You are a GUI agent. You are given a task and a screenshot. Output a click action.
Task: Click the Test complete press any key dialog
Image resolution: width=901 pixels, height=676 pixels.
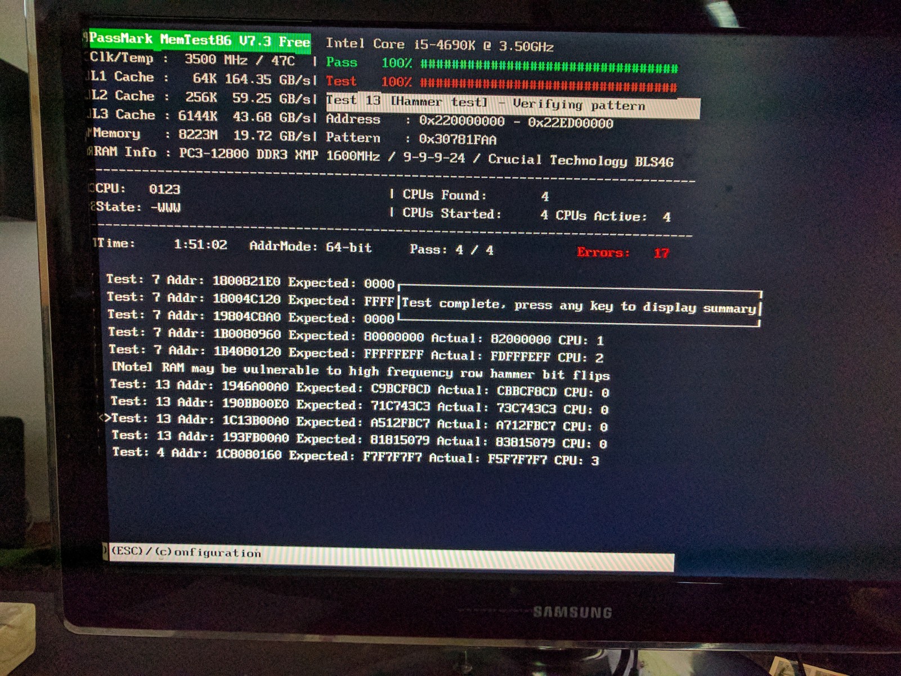pyautogui.click(x=580, y=306)
